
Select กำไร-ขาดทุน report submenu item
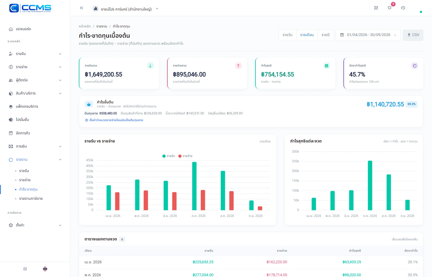click(28, 190)
